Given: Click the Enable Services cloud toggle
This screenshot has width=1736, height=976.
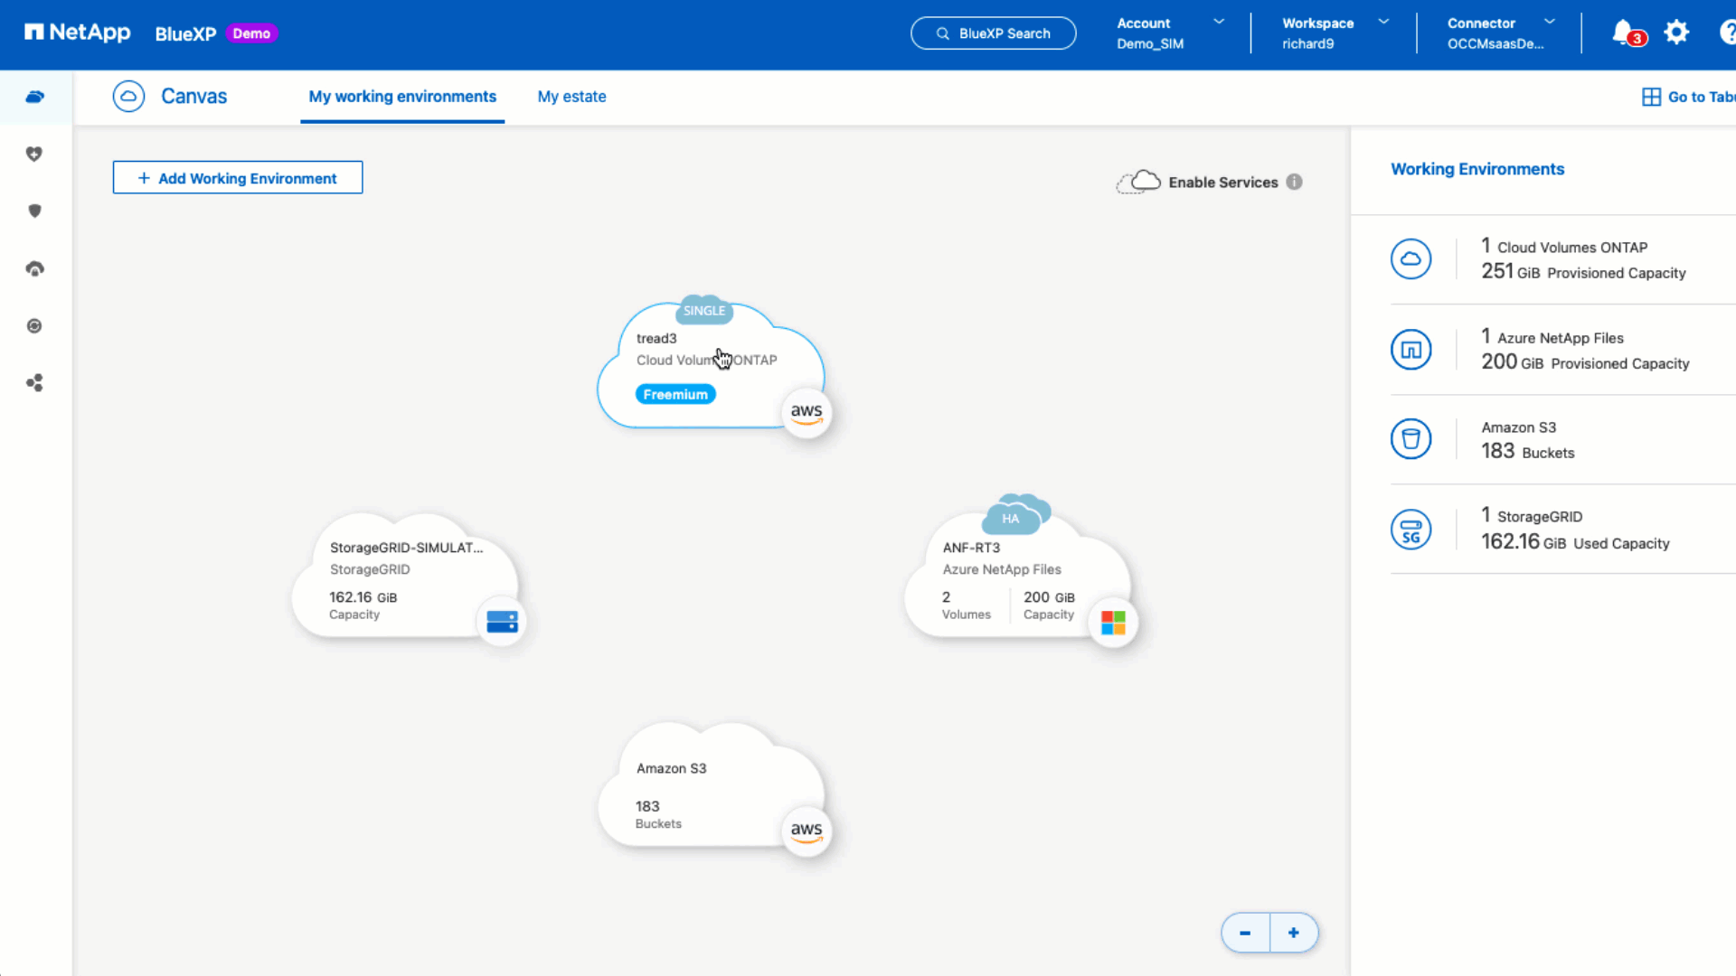Looking at the screenshot, I should click(x=1139, y=181).
